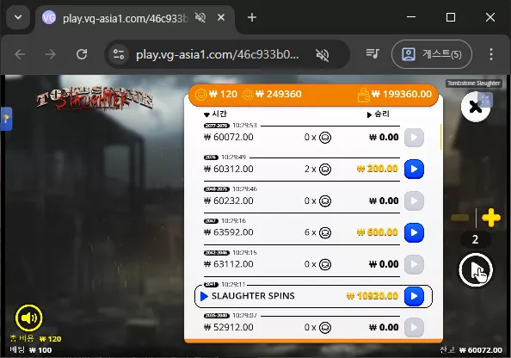Unmute tab using tab speaker icon
Viewport: 511px width, 358px height.
coord(200,17)
